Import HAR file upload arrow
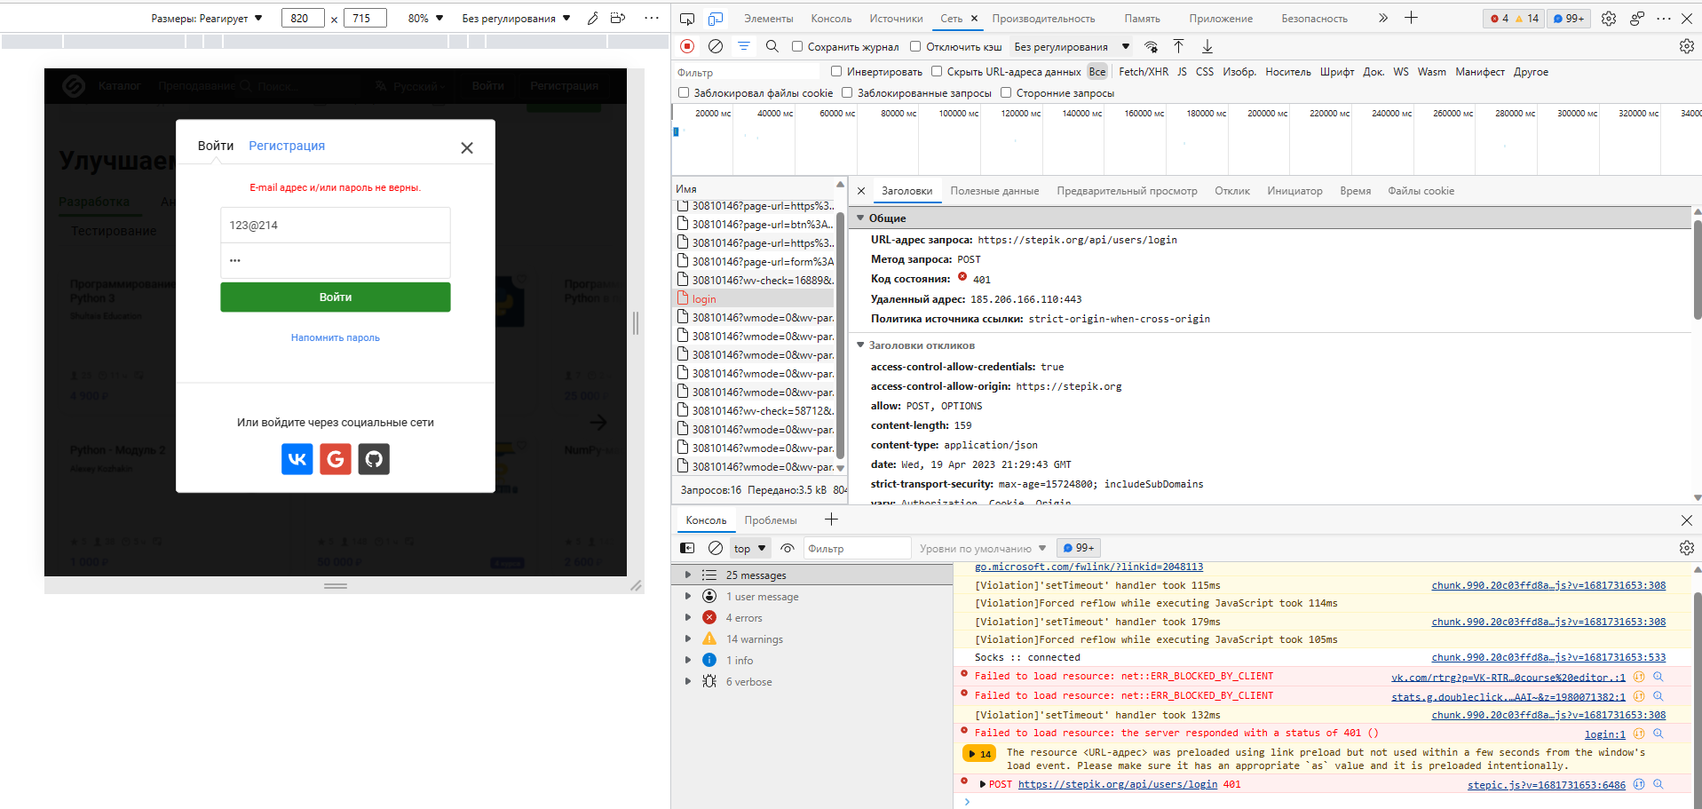This screenshot has height=809, width=1702. pyautogui.click(x=1179, y=46)
